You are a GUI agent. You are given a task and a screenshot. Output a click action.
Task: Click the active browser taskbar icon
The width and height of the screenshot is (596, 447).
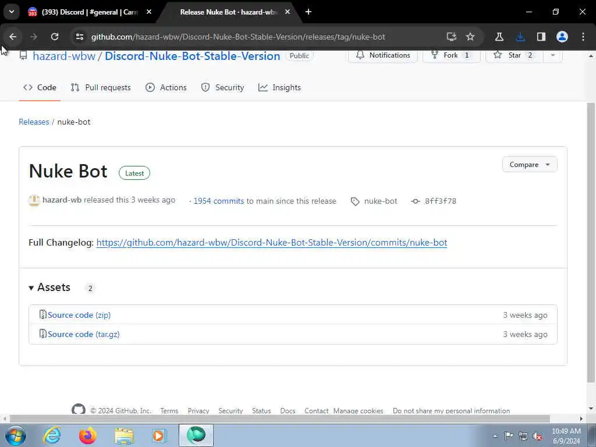coord(196,435)
